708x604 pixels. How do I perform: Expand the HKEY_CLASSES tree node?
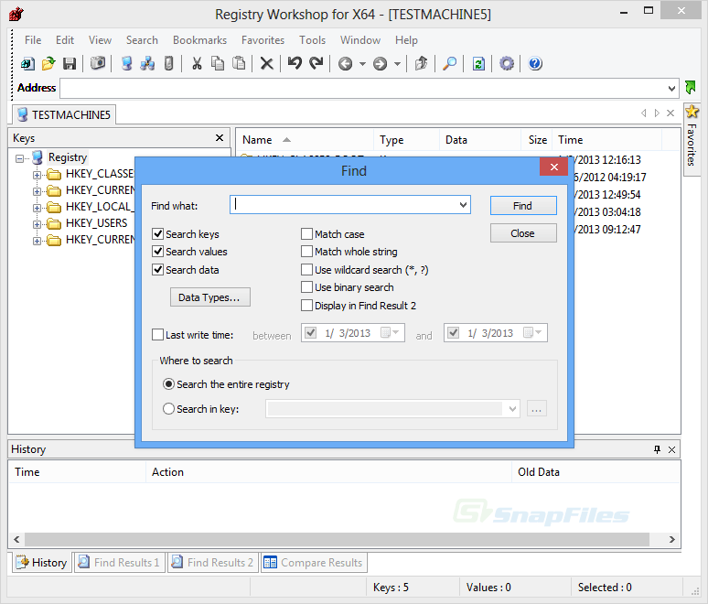(x=37, y=175)
